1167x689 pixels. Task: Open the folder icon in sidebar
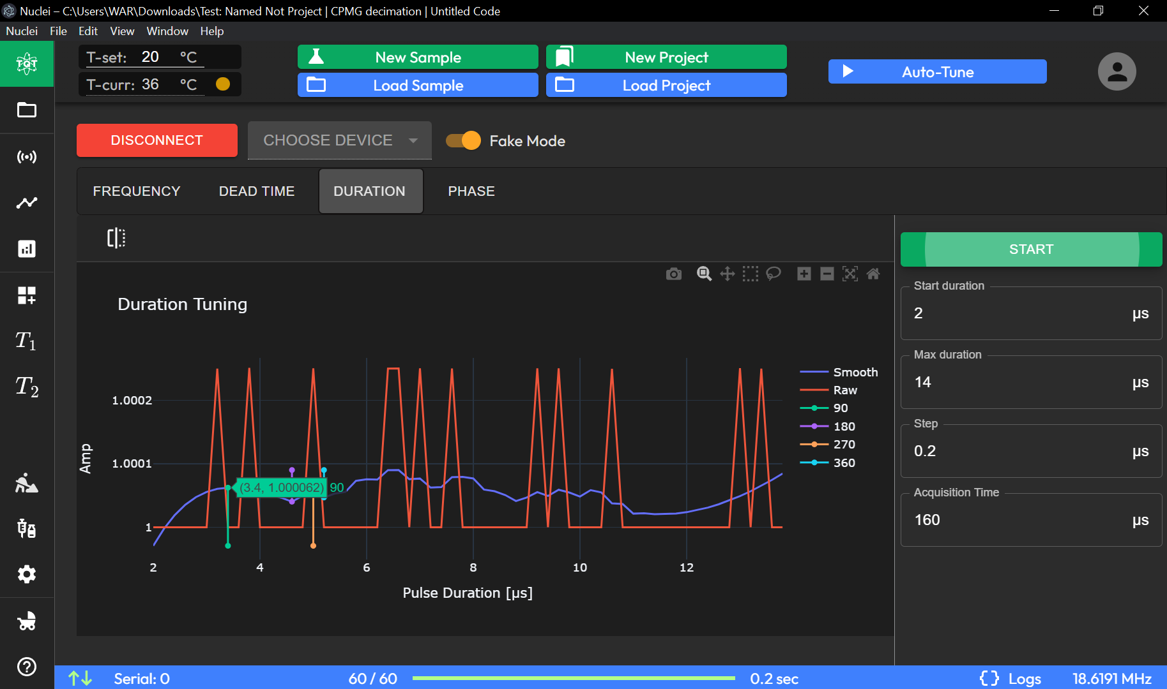27,110
